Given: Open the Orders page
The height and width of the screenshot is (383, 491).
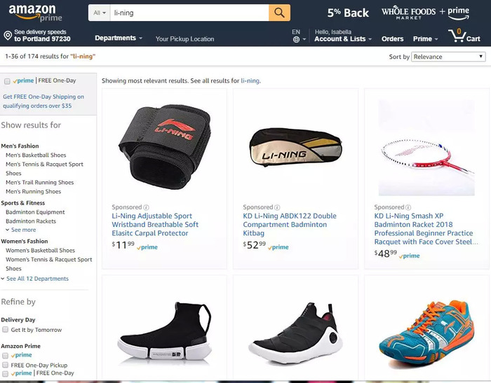Looking at the screenshot, I should 392,39.
